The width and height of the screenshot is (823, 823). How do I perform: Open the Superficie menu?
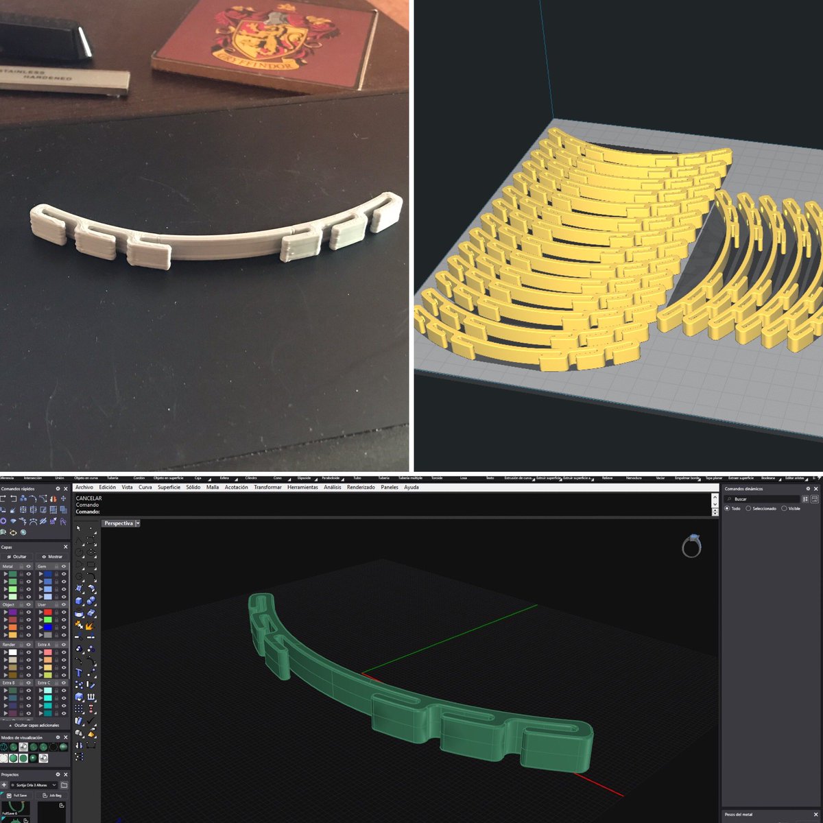(x=168, y=487)
